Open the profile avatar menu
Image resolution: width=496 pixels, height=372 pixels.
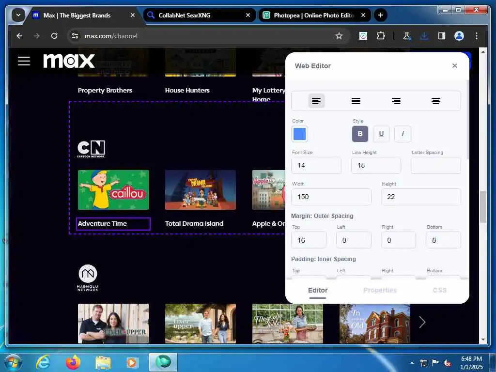(x=459, y=36)
